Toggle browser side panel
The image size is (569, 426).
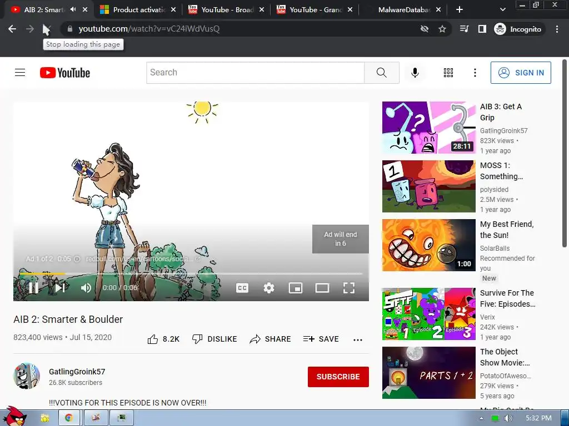[482, 29]
